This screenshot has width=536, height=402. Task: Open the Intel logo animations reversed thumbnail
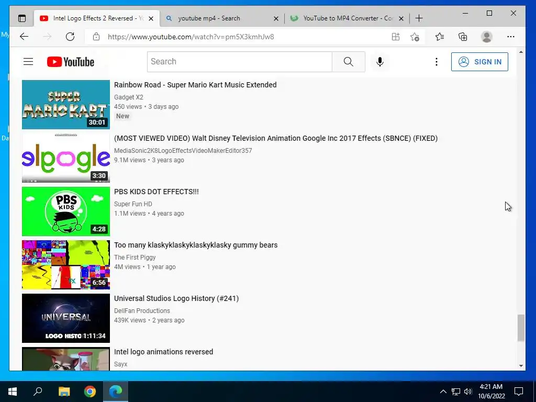click(x=66, y=359)
